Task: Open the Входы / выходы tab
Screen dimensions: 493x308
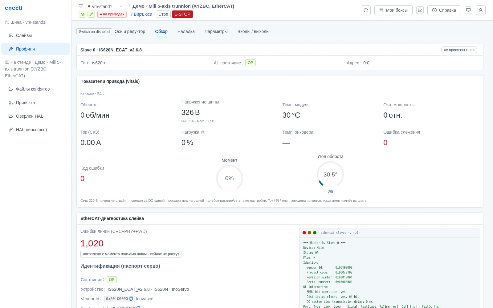Action: (253, 31)
